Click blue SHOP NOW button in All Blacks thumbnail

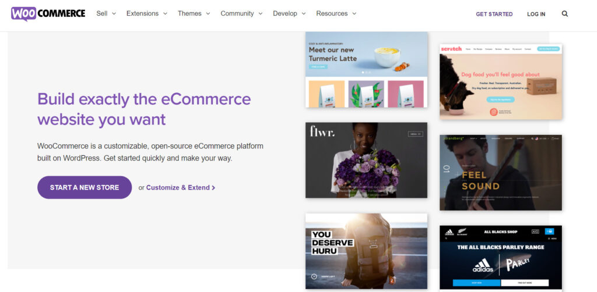click(476, 283)
